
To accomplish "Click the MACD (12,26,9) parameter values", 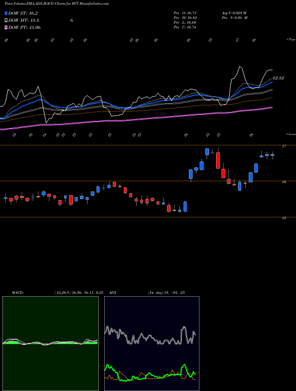I will (x=79, y=293).
